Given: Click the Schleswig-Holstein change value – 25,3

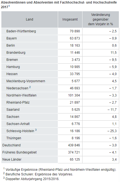Looking at the screenshot, I should pos(112,131).
